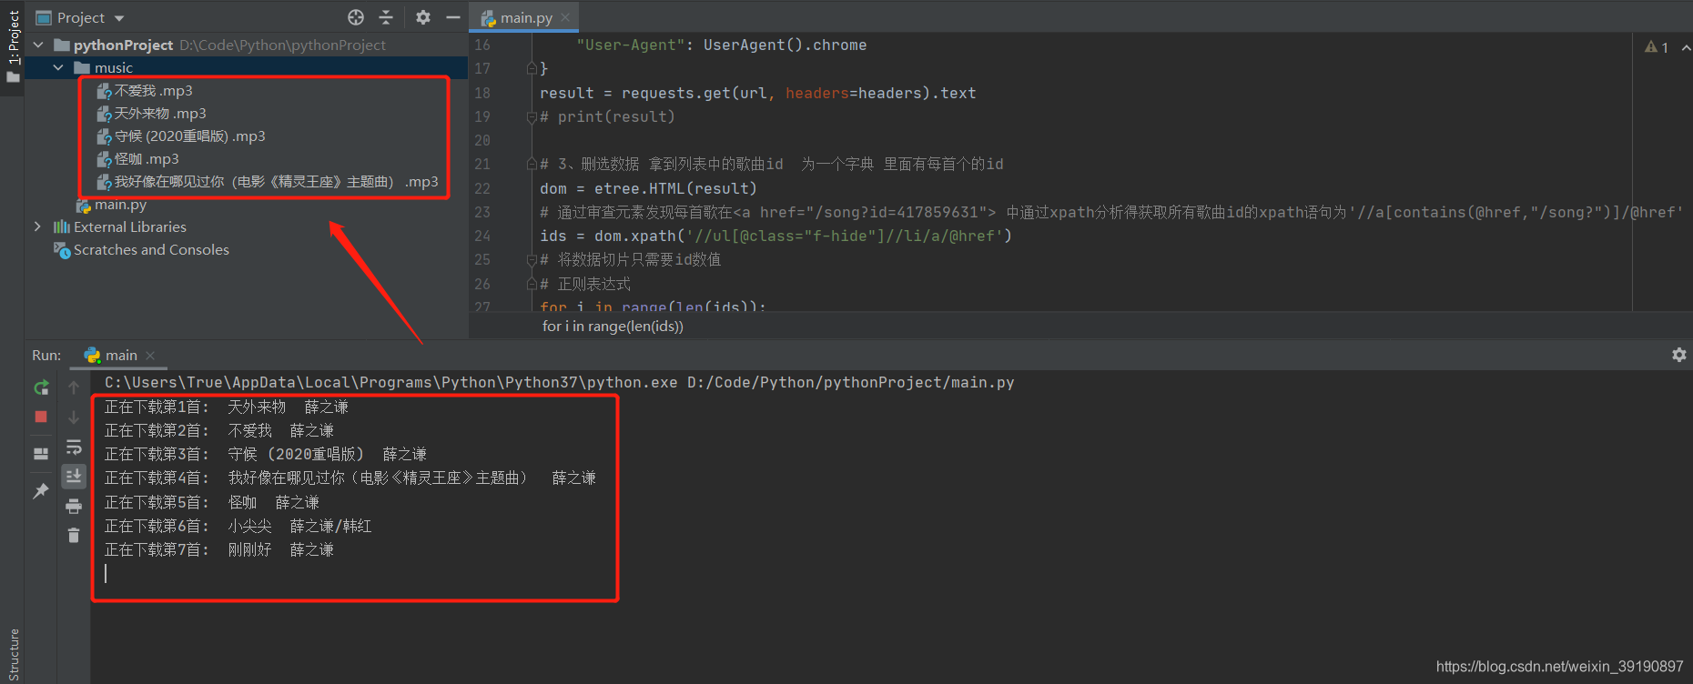
Task: Toggle soft-wrap in Run console
Action: 74,447
